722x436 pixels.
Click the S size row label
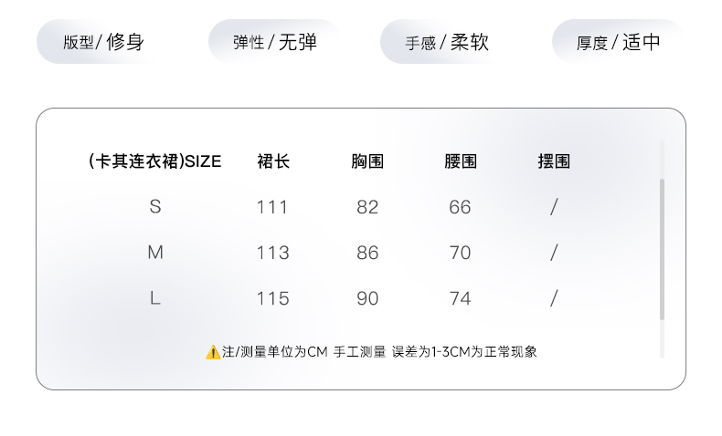(x=155, y=207)
